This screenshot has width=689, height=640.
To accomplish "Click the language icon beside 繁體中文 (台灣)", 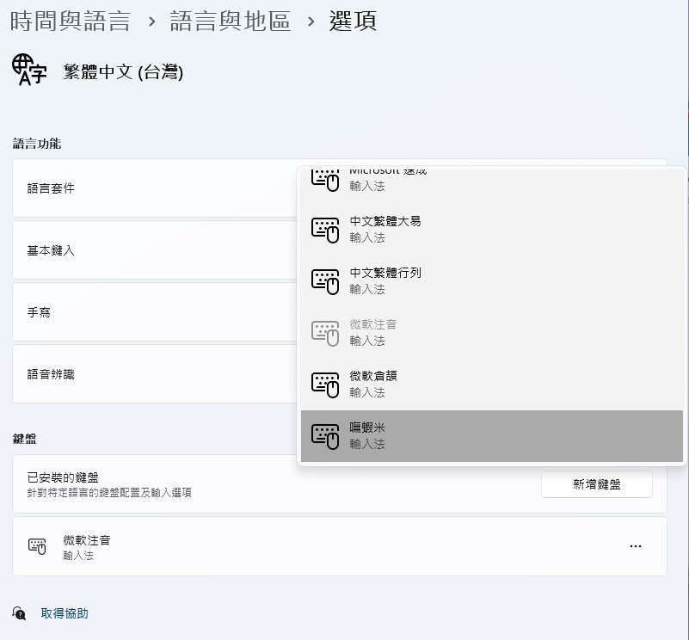I will (29, 71).
